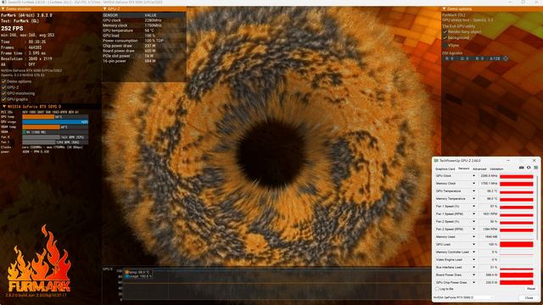Toggle the GPU graphs checkbox
The image size is (543, 305).
click(x=3, y=99)
